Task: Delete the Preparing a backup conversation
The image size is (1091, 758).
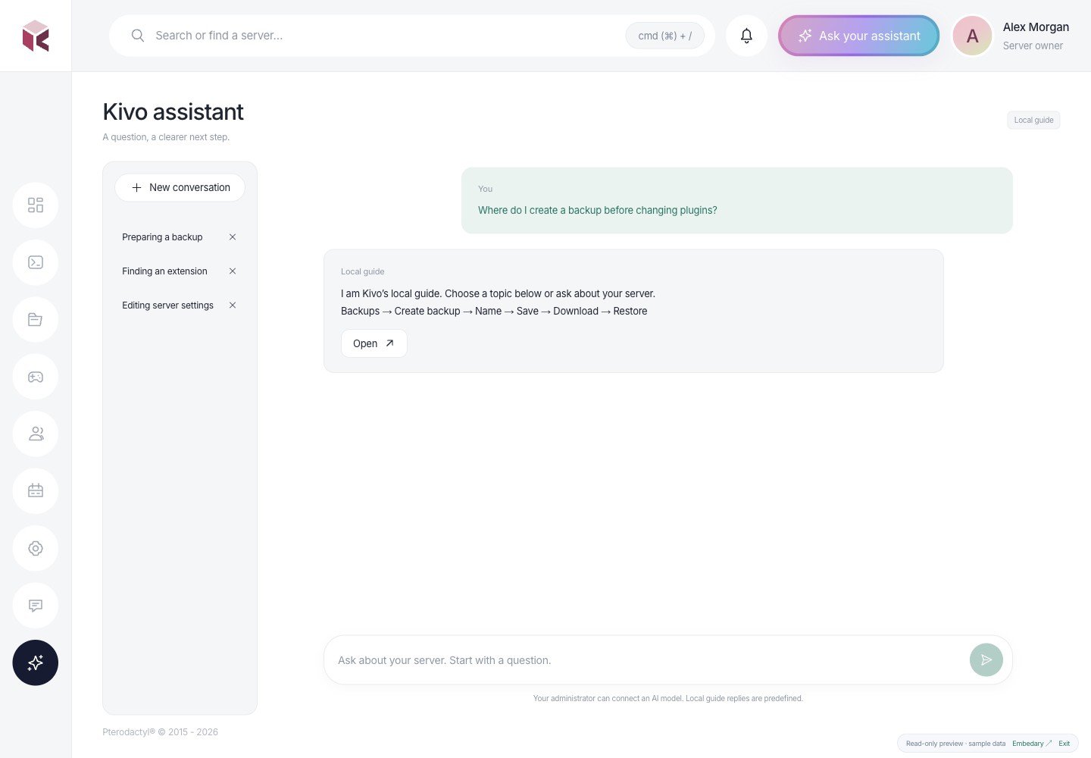Action: click(233, 237)
